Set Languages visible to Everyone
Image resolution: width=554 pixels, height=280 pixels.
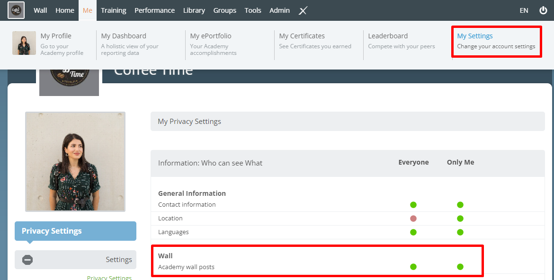tap(413, 232)
